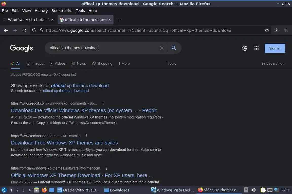This screenshot has height=194, width=292.
Task: Search instead for offical xp themes download
Action: tap(66, 91)
